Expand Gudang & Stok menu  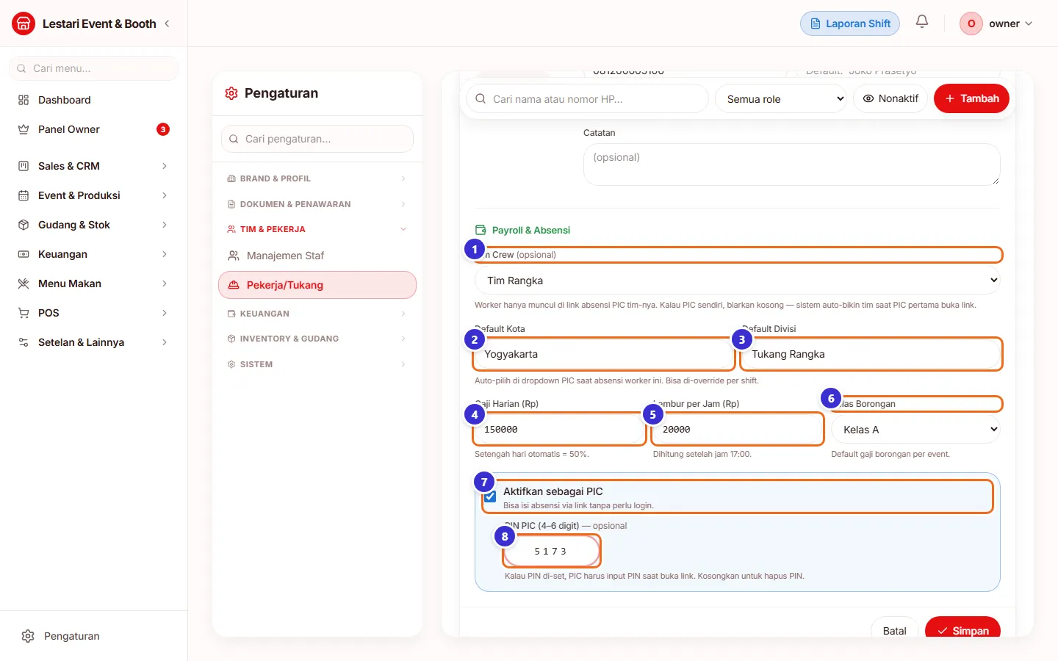94,225
